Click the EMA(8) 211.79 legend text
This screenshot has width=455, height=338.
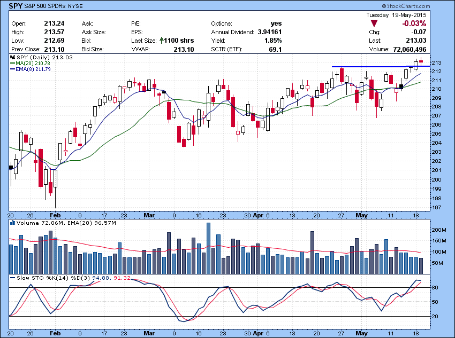pyautogui.click(x=33, y=69)
